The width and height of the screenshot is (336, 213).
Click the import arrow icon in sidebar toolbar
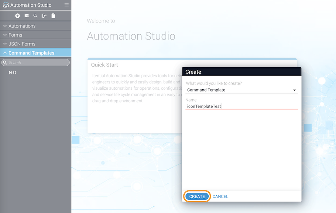tap(44, 16)
